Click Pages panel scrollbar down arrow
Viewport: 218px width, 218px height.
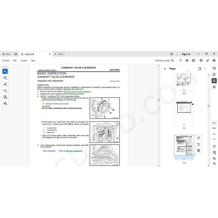click(x=209, y=165)
